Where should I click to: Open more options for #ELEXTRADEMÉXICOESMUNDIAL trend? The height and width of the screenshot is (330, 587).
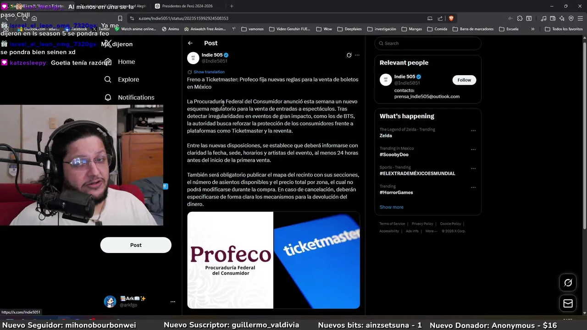473,169
